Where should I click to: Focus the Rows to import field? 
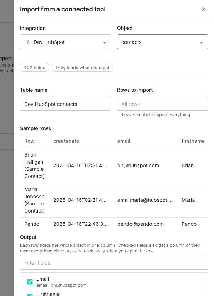(x=162, y=103)
